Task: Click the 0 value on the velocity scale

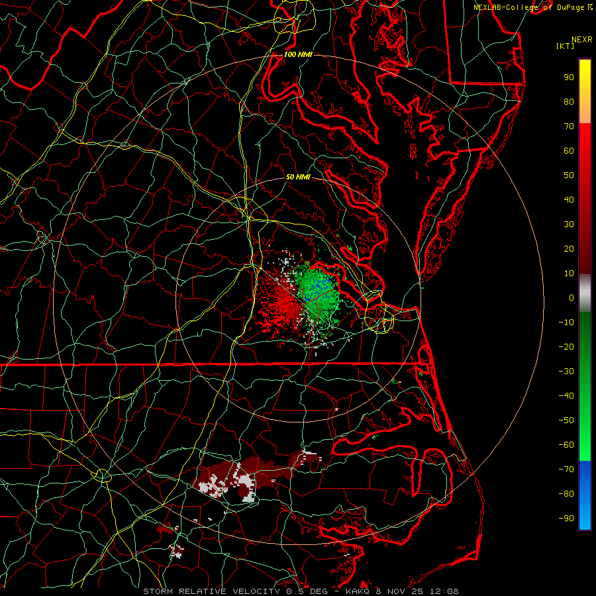Action: [571, 298]
